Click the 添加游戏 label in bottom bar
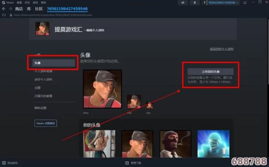Viewport: 269px width, 167px height. pos(12,163)
